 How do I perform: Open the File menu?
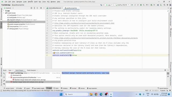coord(6,2)
